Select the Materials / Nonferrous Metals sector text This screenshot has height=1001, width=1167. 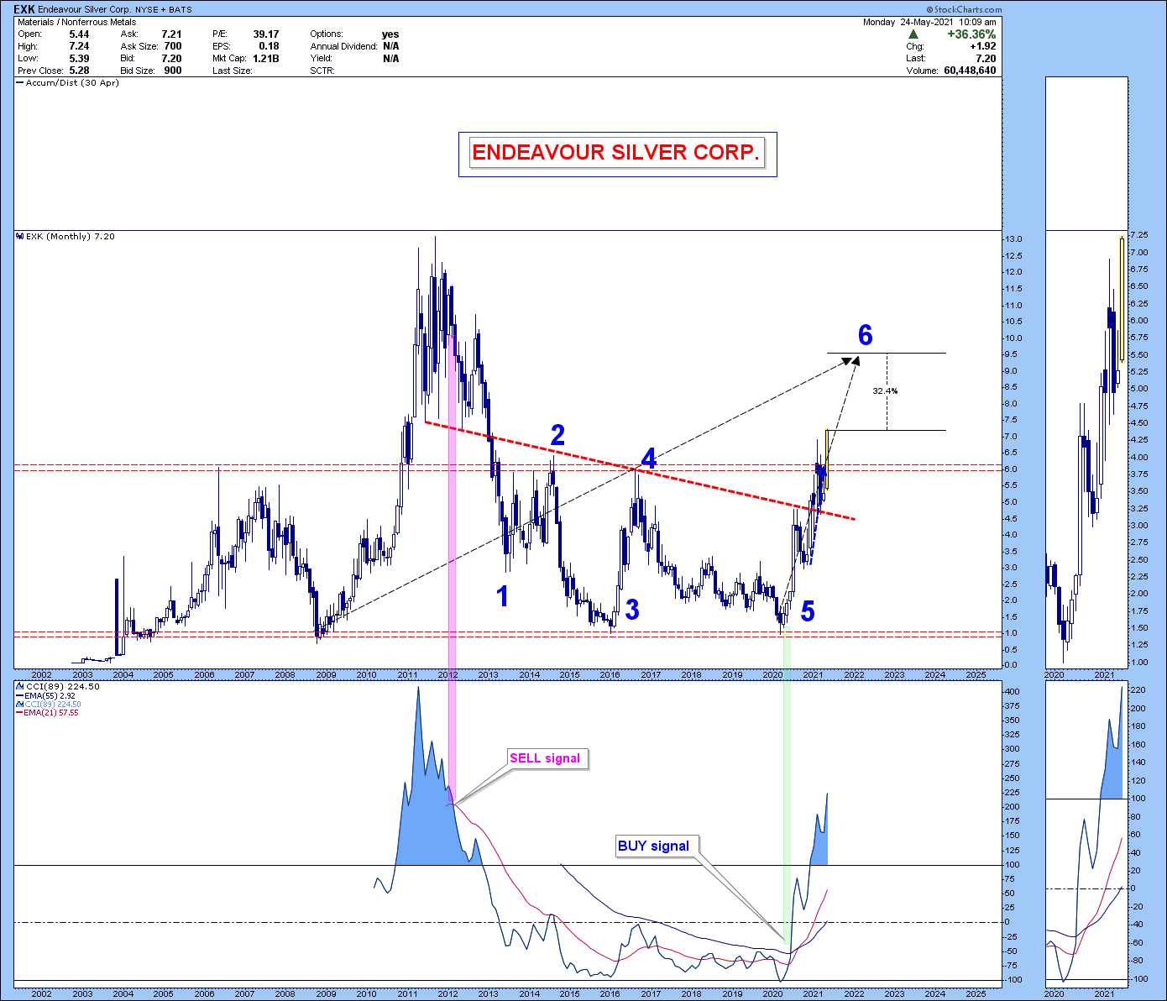point(76,23)
